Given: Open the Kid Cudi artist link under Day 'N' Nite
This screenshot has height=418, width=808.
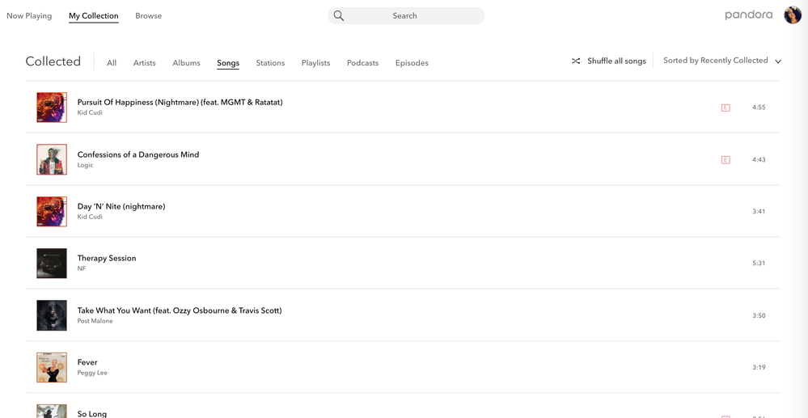Looking at the screenshot, I should tap(90, 217).
